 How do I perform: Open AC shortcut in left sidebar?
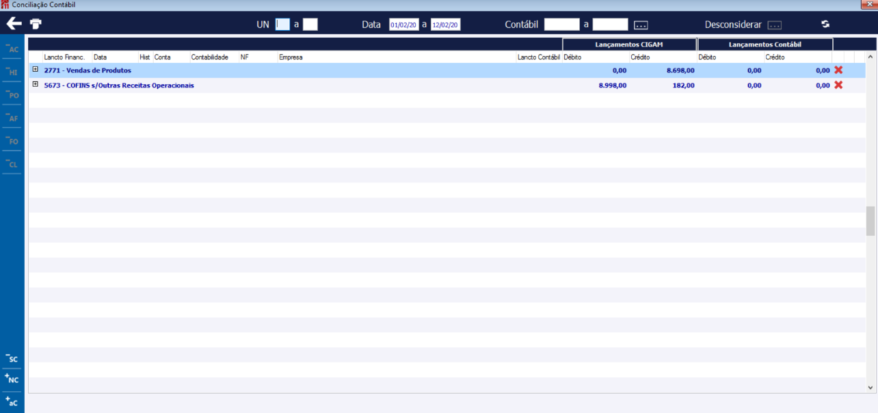[12, 49]
